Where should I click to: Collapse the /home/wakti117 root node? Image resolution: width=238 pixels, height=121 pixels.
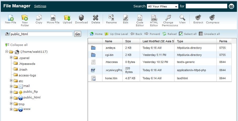click(7, 51)
